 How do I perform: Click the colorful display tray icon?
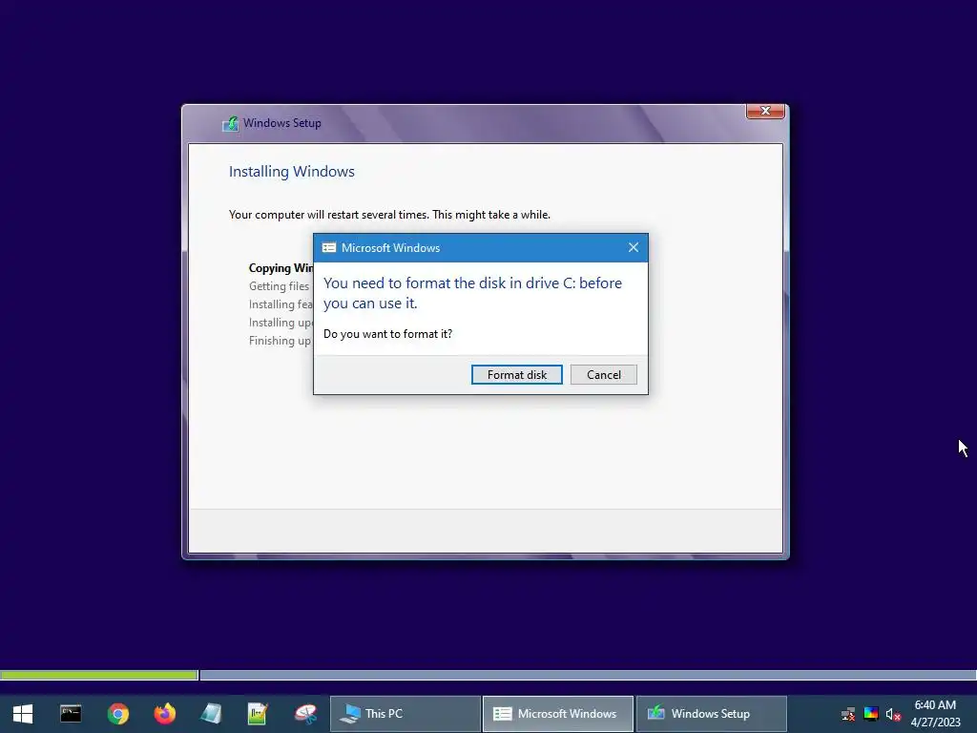pos(871,714)
